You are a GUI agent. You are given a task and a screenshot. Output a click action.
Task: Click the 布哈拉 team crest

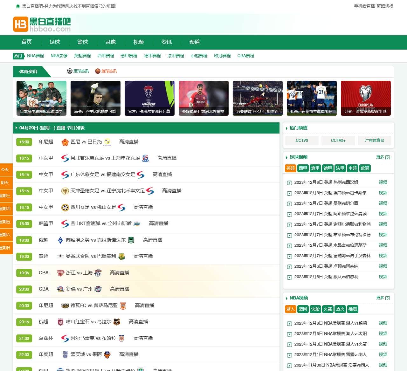tap(121, 338)
